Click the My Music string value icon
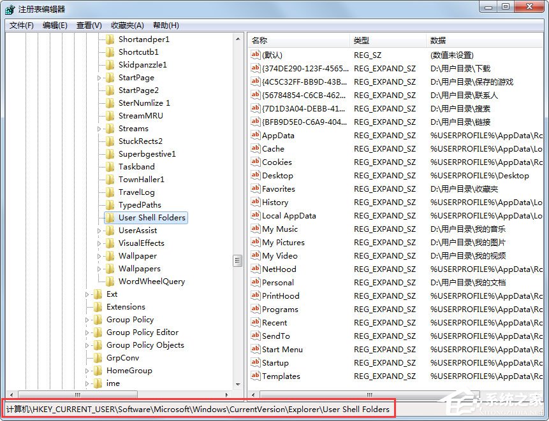This screenshot has height=421, width=549. 256,229
